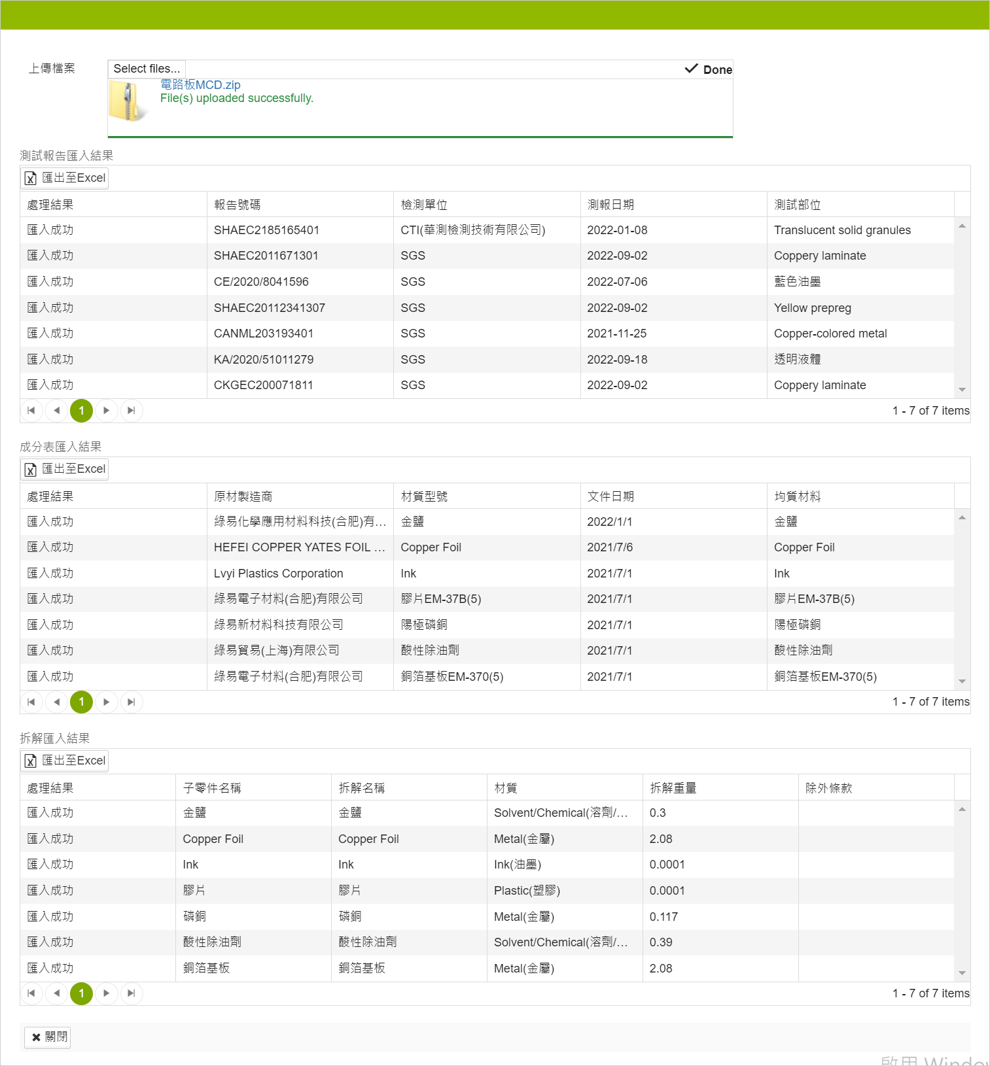The image size is (990, 1066).
Task: Click the 均質材料 column header
Action: pos(860,496)
